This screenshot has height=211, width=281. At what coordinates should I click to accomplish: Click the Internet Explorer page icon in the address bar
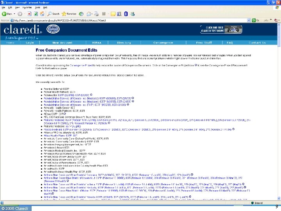[12, 20]
